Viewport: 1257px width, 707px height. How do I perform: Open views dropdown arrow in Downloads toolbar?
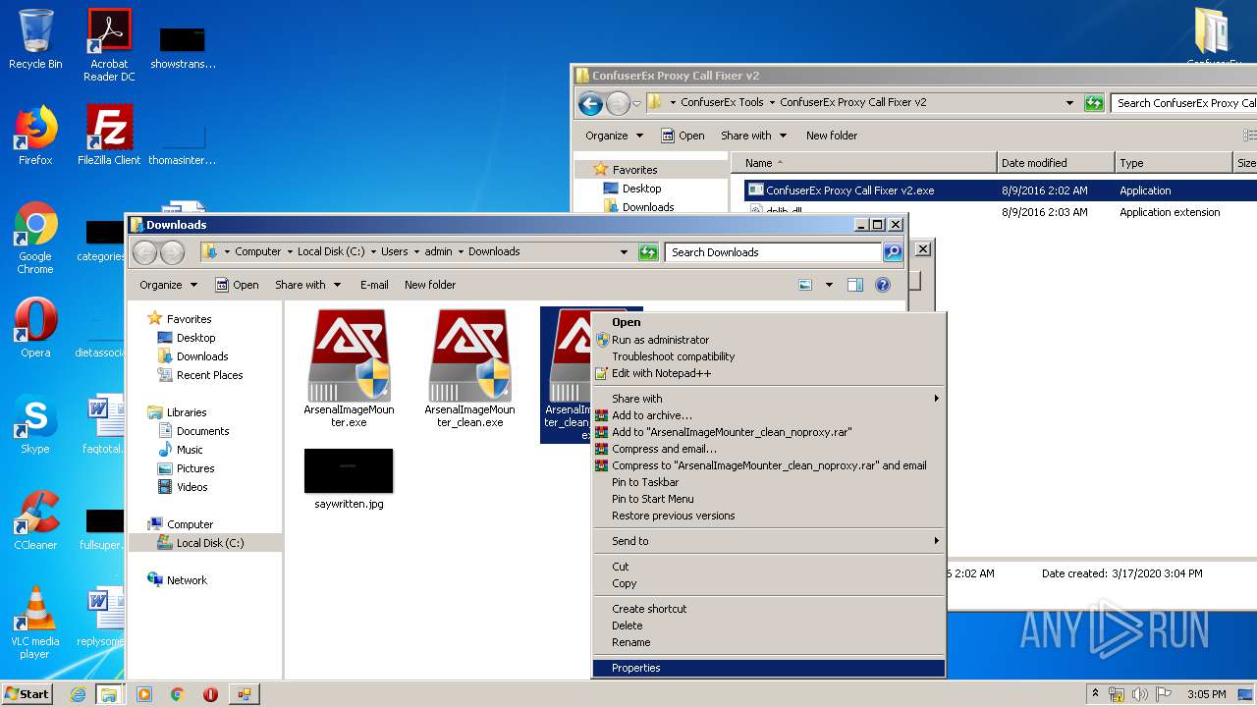(x=829, y=285)
